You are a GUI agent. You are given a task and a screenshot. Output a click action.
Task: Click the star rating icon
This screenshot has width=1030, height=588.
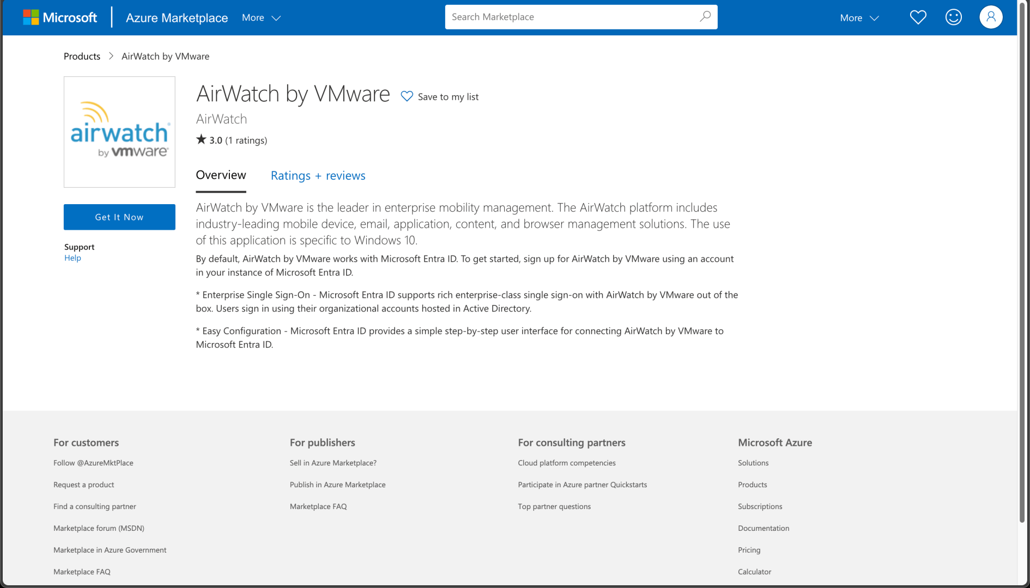201,139
